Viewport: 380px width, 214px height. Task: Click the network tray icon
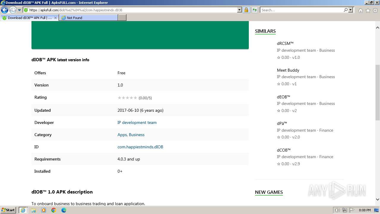click(345, 210)
